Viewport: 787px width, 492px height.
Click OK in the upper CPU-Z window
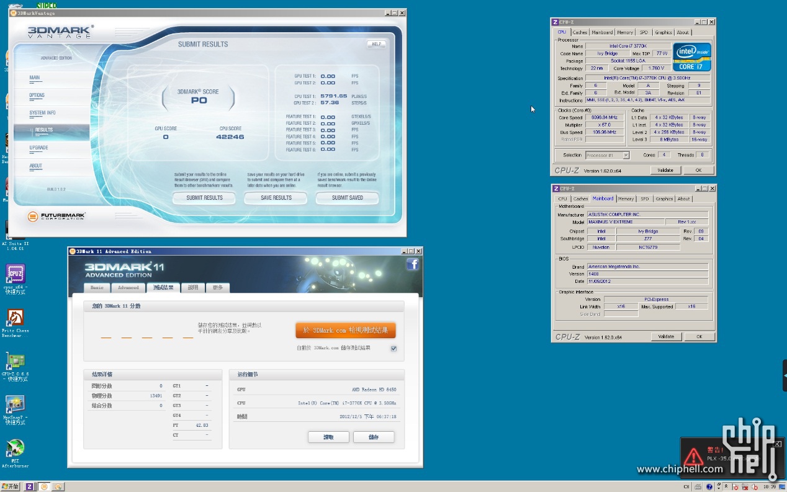698,170
